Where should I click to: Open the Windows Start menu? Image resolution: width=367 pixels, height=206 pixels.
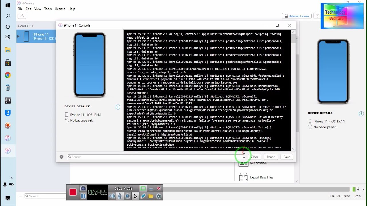pyautogui.click(x=8, y=5)
